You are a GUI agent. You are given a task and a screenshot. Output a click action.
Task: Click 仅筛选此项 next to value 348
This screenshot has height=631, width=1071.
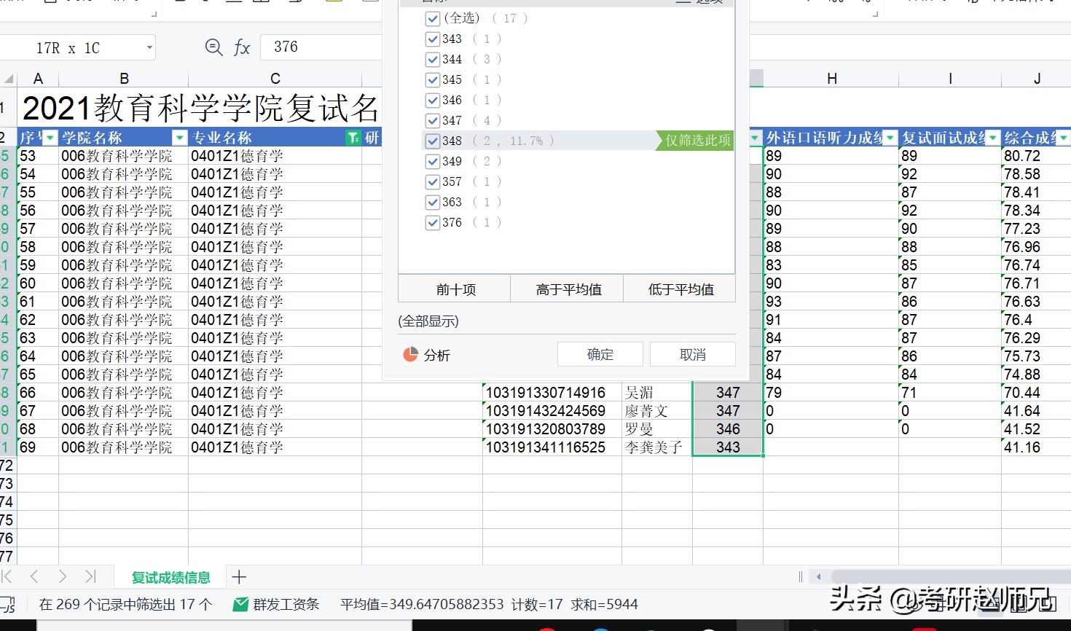(694, 141)
